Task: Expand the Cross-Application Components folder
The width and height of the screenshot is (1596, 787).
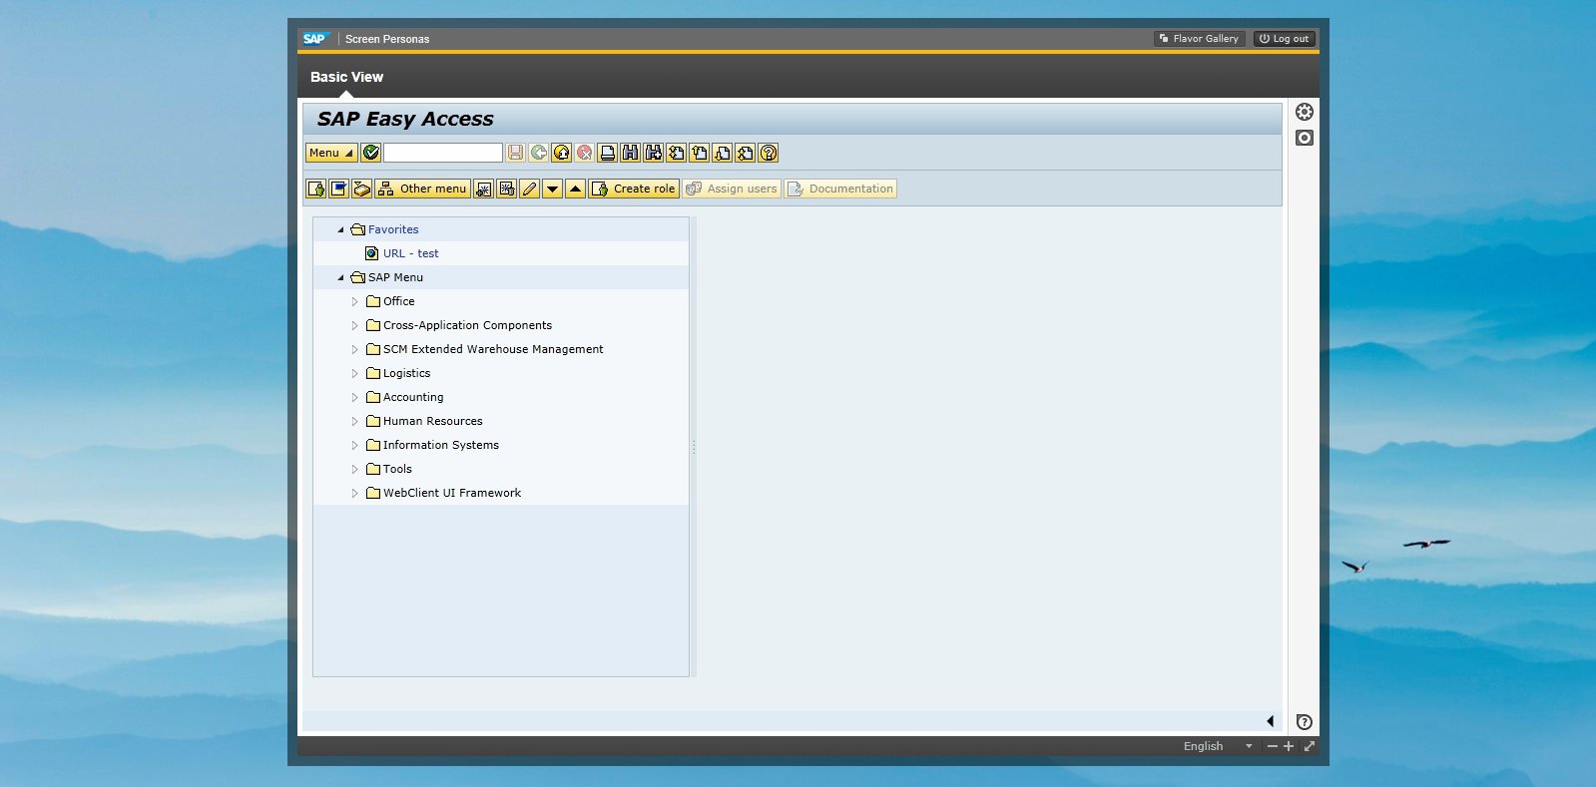Action: click(x=354, y=325)
